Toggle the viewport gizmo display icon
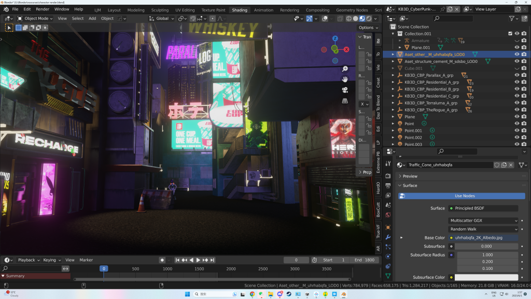The image size is (531, 299). tap(309, 19)
